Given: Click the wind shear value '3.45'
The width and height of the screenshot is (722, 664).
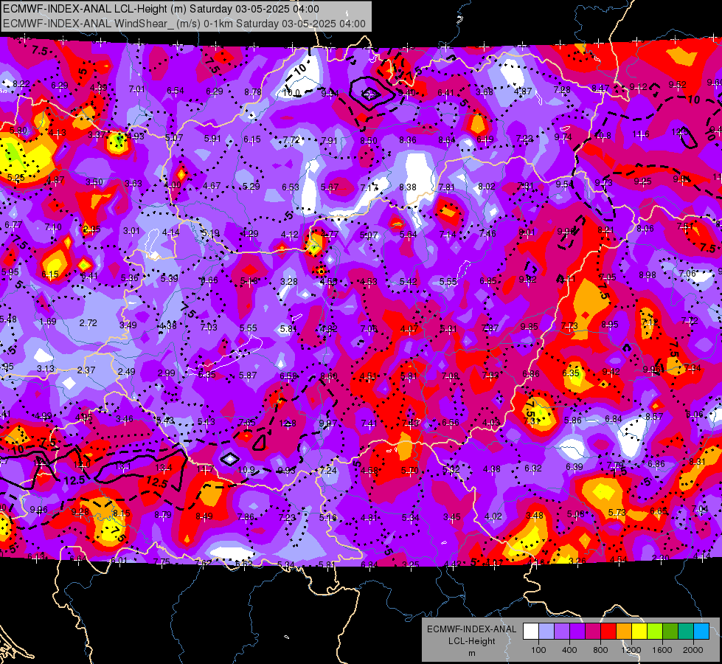Looking at the screenshot, I should 451,517.
